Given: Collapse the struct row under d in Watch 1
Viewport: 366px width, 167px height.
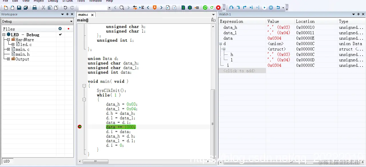Looking at the screenshot, I should tap(224, 49).
